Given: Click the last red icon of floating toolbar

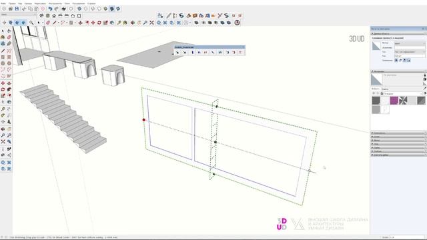Looking at the screenshot, I should coord(240,52).
